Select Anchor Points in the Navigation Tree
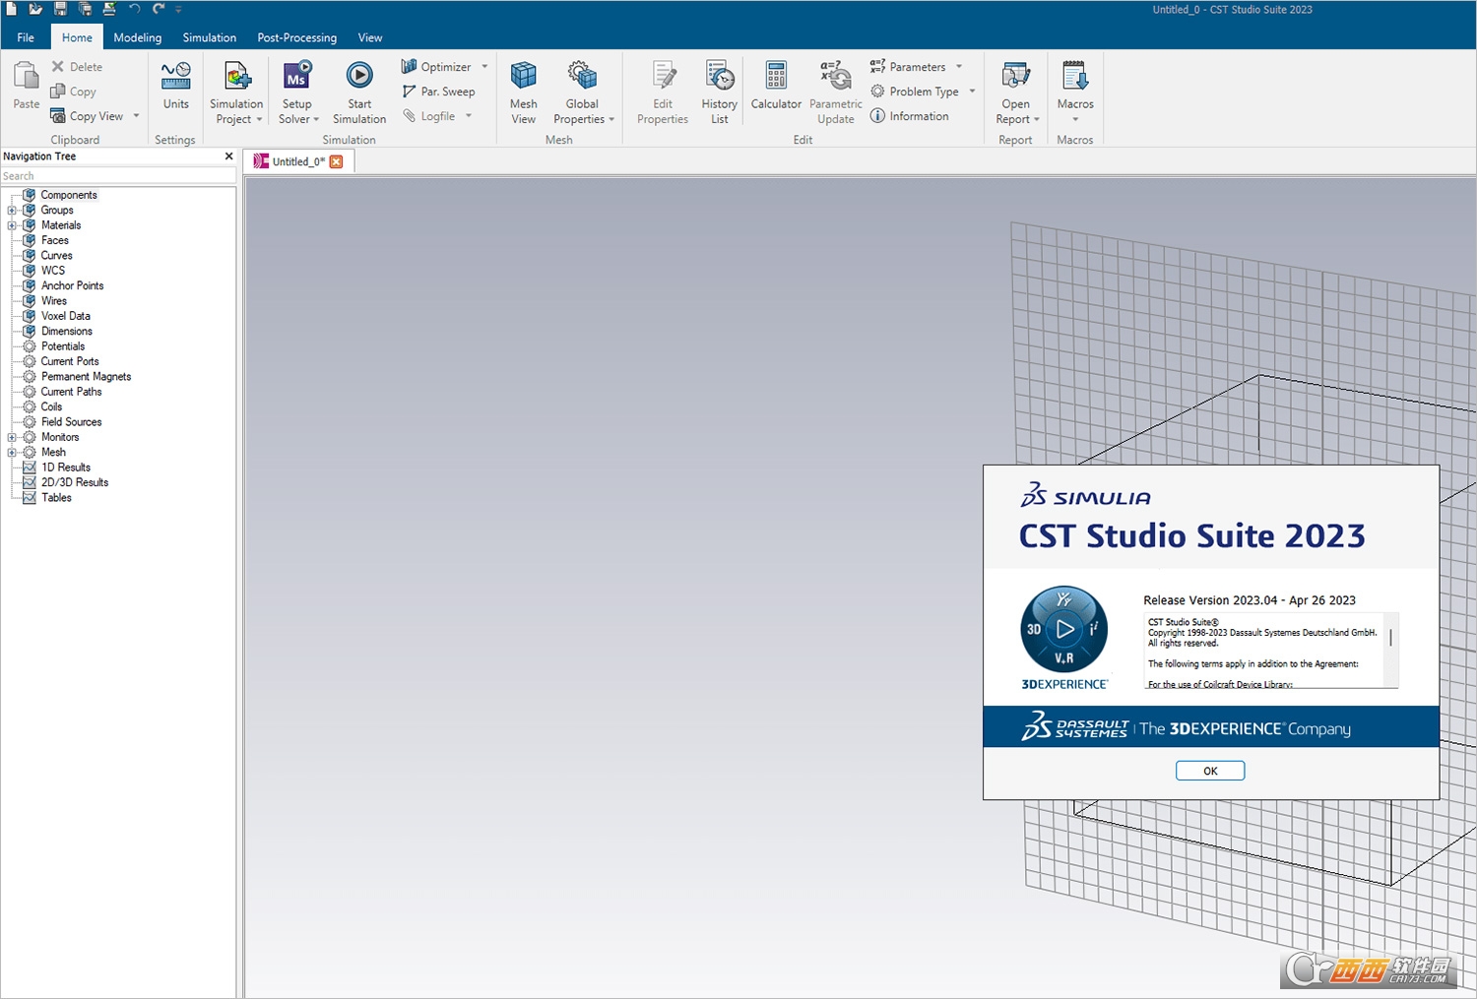The image size is (1477, 999). pos(72,285)
